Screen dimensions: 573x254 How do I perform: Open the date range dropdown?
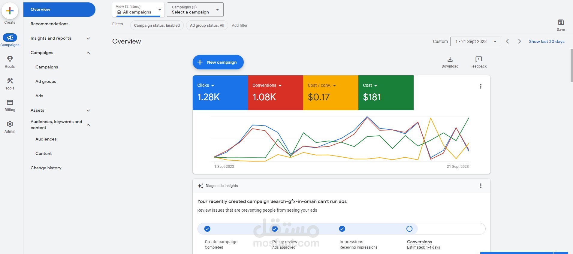tap(475, 41)
